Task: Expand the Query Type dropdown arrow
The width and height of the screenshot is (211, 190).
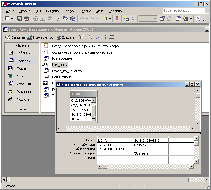Action: 110,19
